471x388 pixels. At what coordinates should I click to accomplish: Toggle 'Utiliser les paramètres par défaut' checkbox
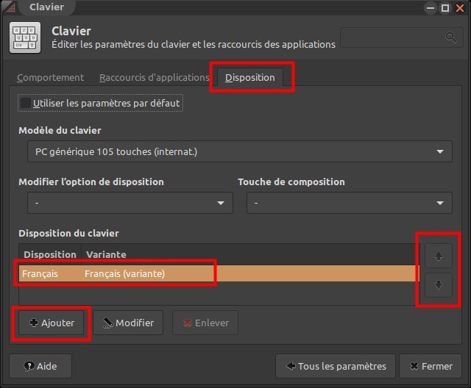coord(26,104)
